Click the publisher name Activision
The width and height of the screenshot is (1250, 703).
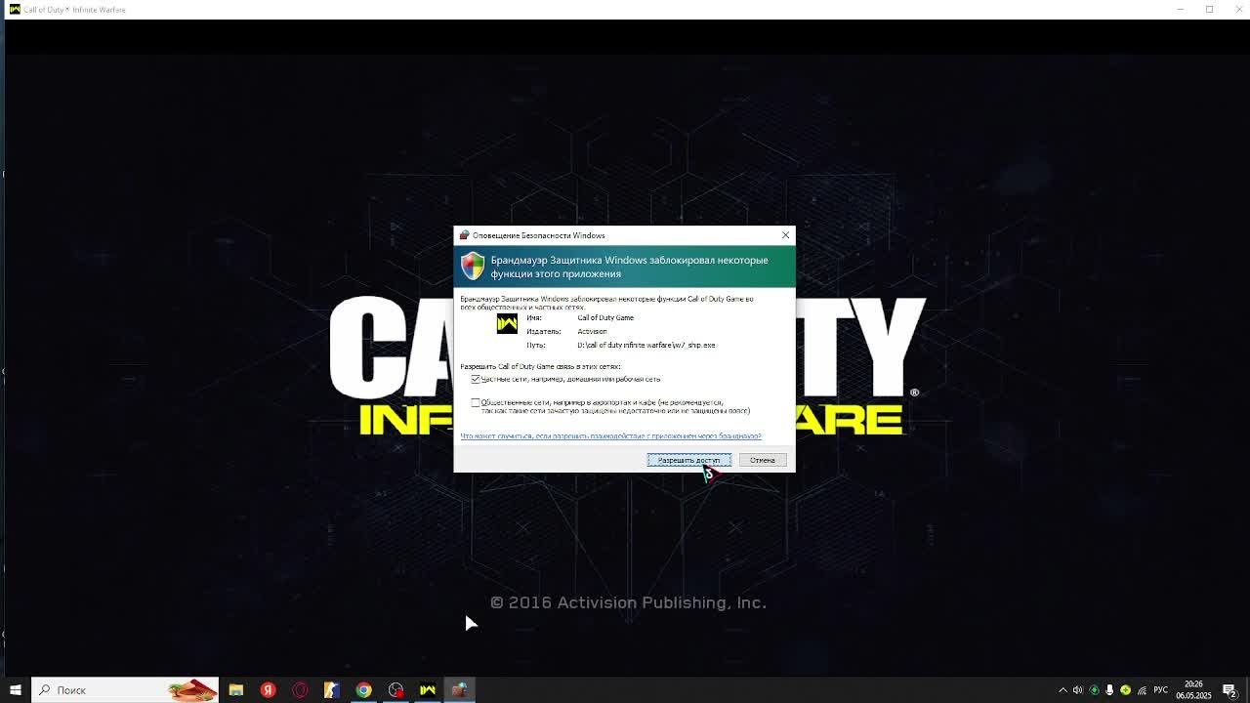(x=592, y=331)
